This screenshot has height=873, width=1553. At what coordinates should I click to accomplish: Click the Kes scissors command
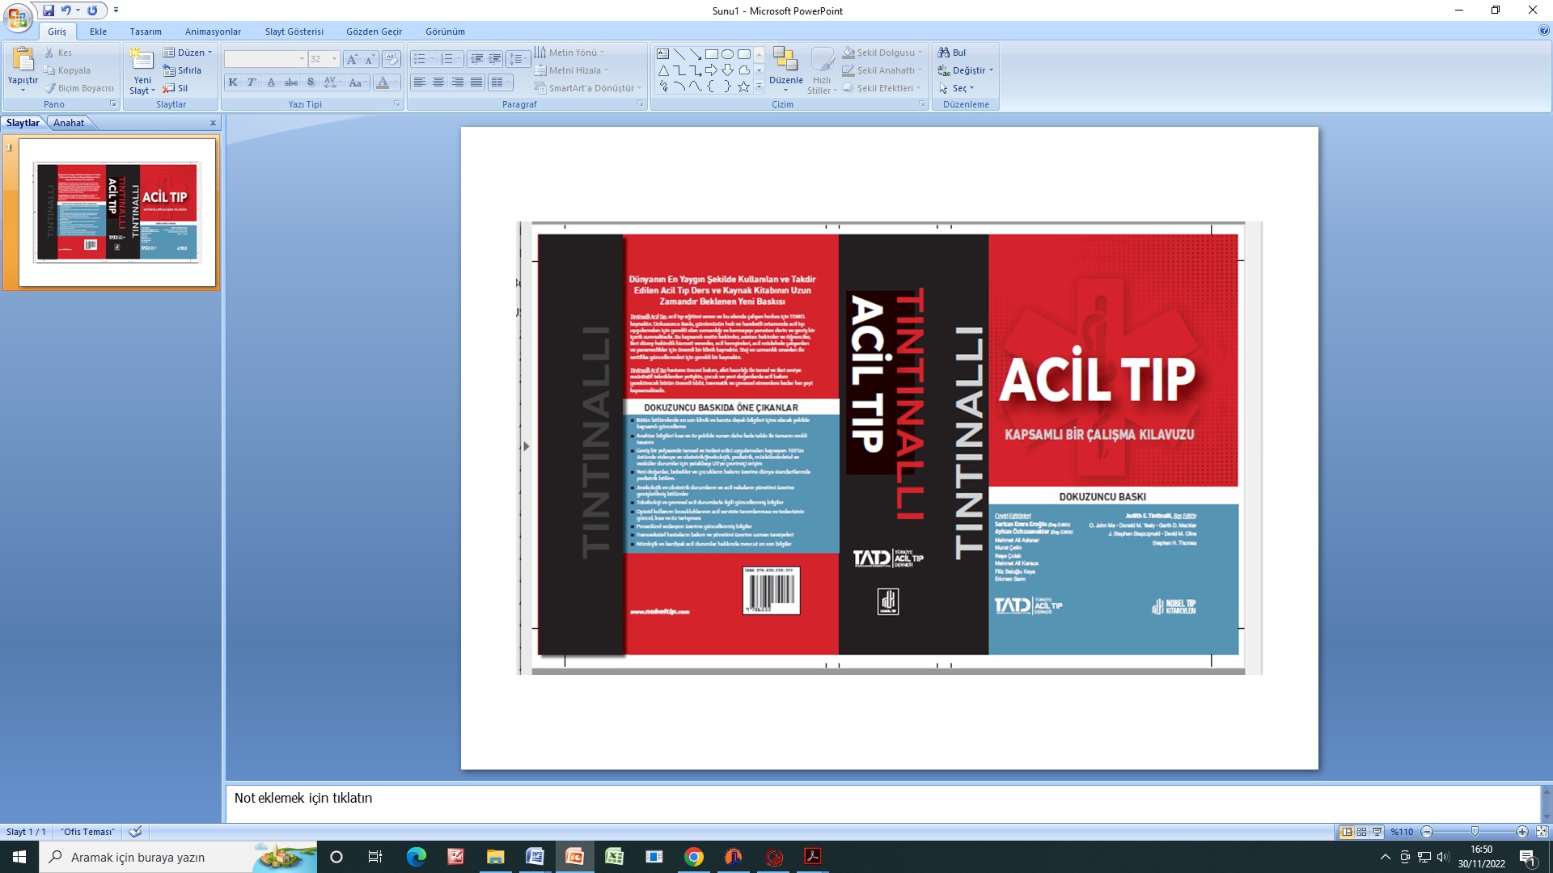tap(58, 53)
